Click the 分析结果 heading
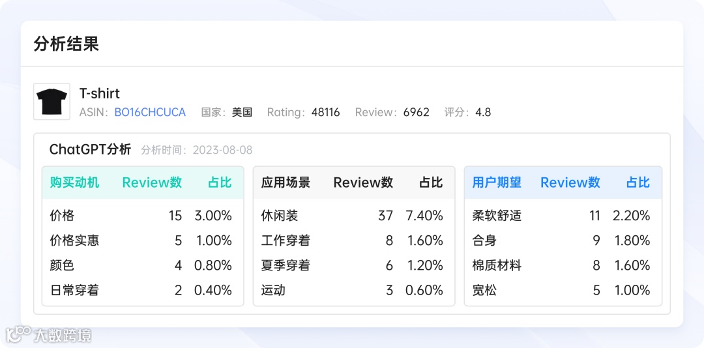Image resolution: width=704 pixels, height=348 pixels. pos(66,44)
